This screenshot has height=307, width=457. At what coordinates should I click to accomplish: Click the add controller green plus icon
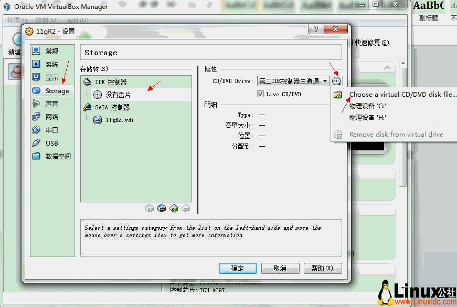click(x=174, y=208)
